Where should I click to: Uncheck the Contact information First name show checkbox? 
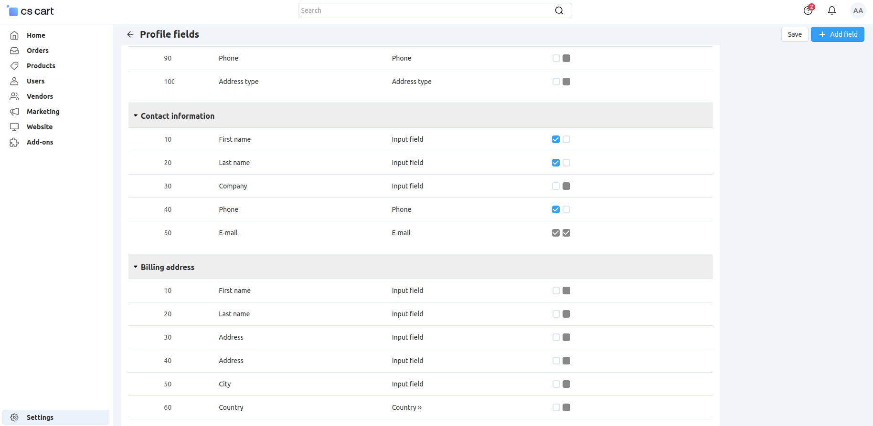(x=556, y=139)
